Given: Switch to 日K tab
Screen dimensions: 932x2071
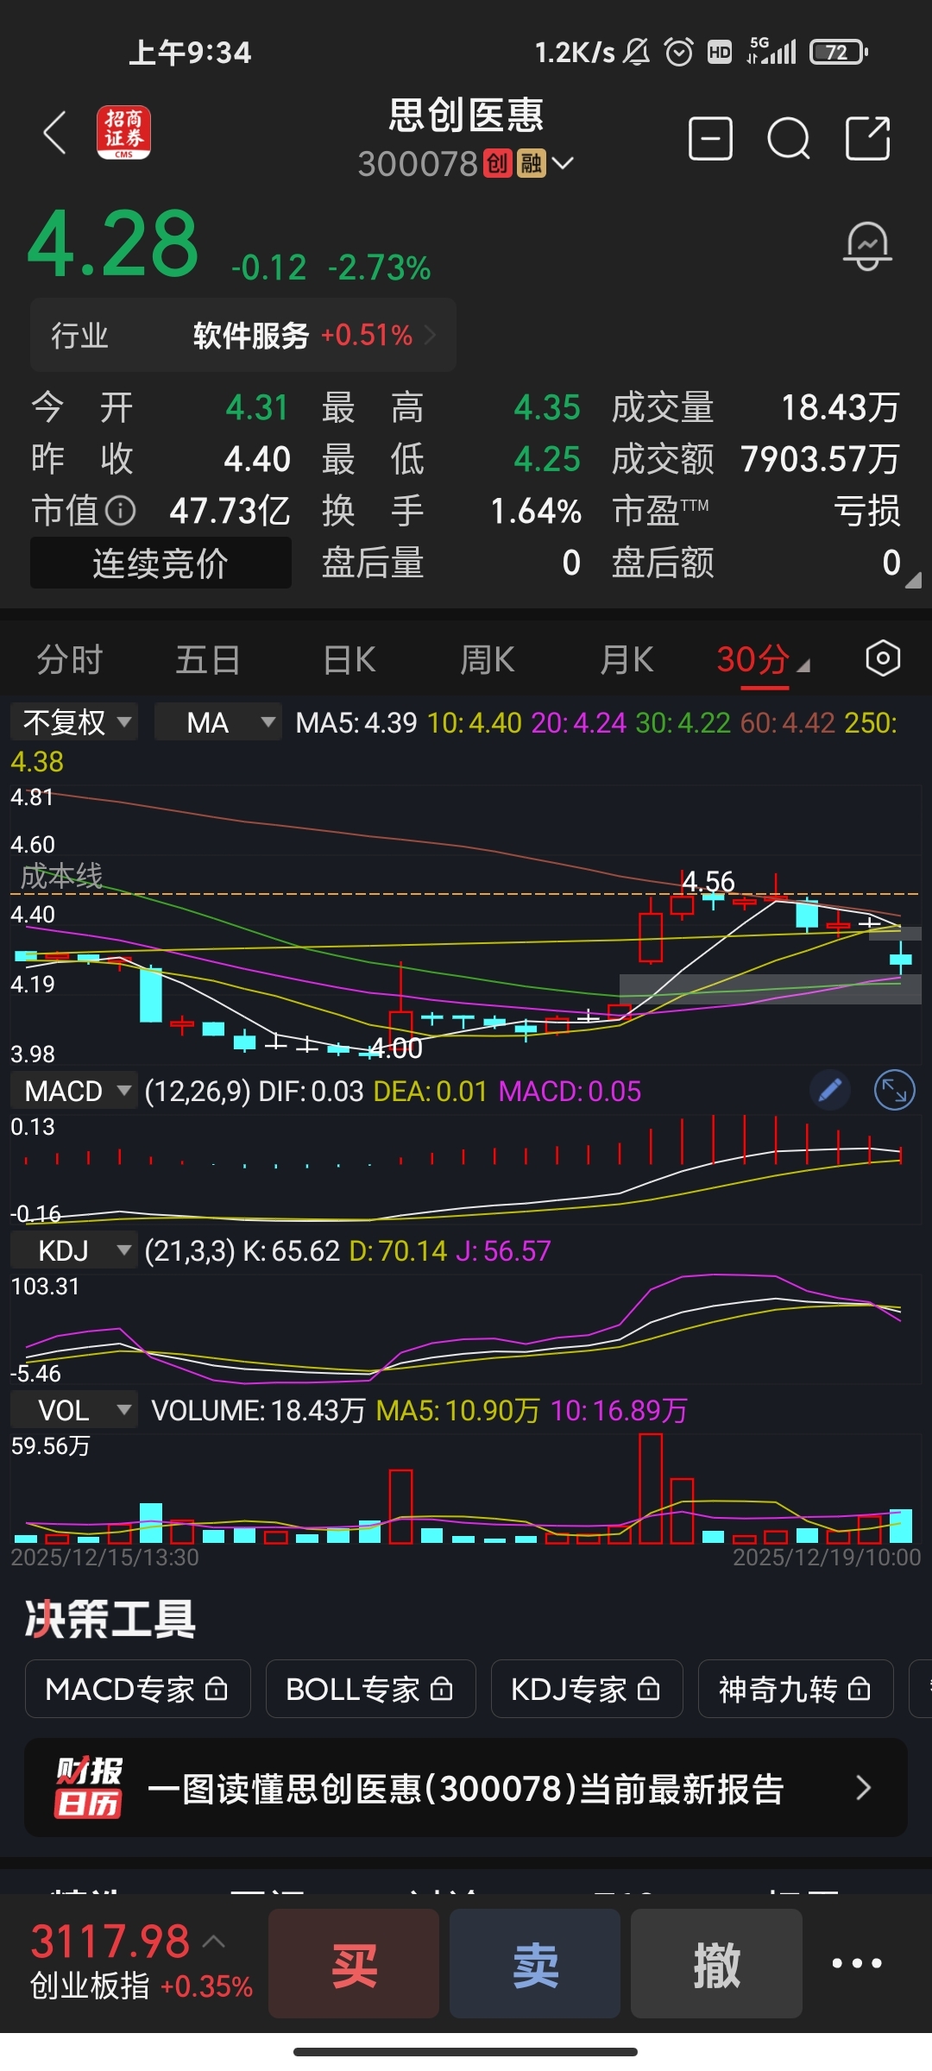Looking at the screenshot, I should [349, 660].
